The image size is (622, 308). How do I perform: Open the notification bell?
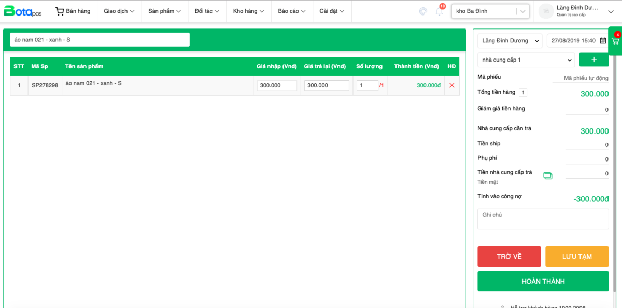click(x=440, y=11)
